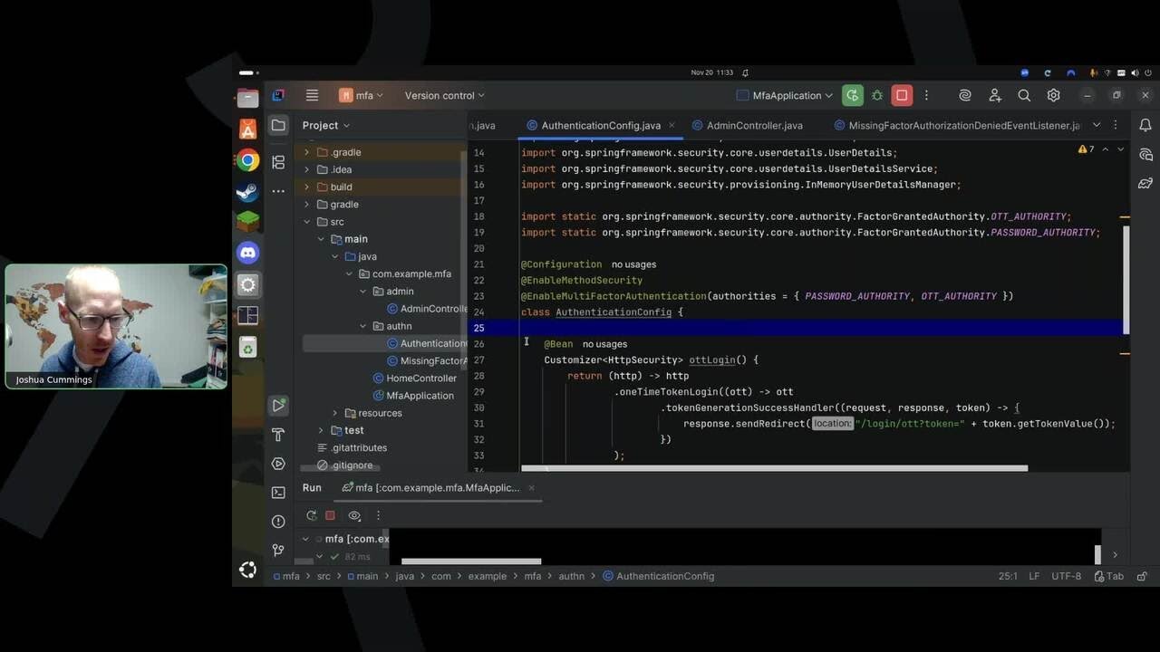Open Steam from Ubuntu dock
1160x652 pixels.
tap(247, 191)
